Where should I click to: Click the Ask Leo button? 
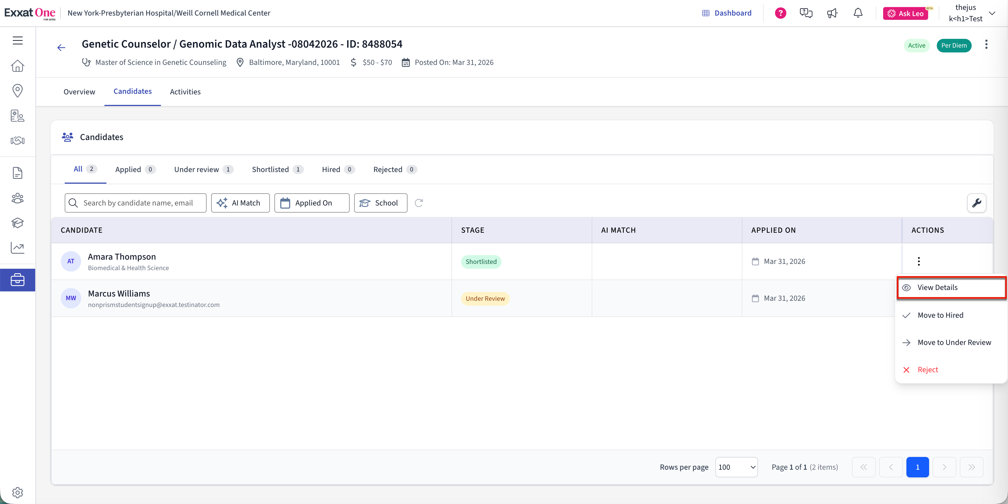906,13
